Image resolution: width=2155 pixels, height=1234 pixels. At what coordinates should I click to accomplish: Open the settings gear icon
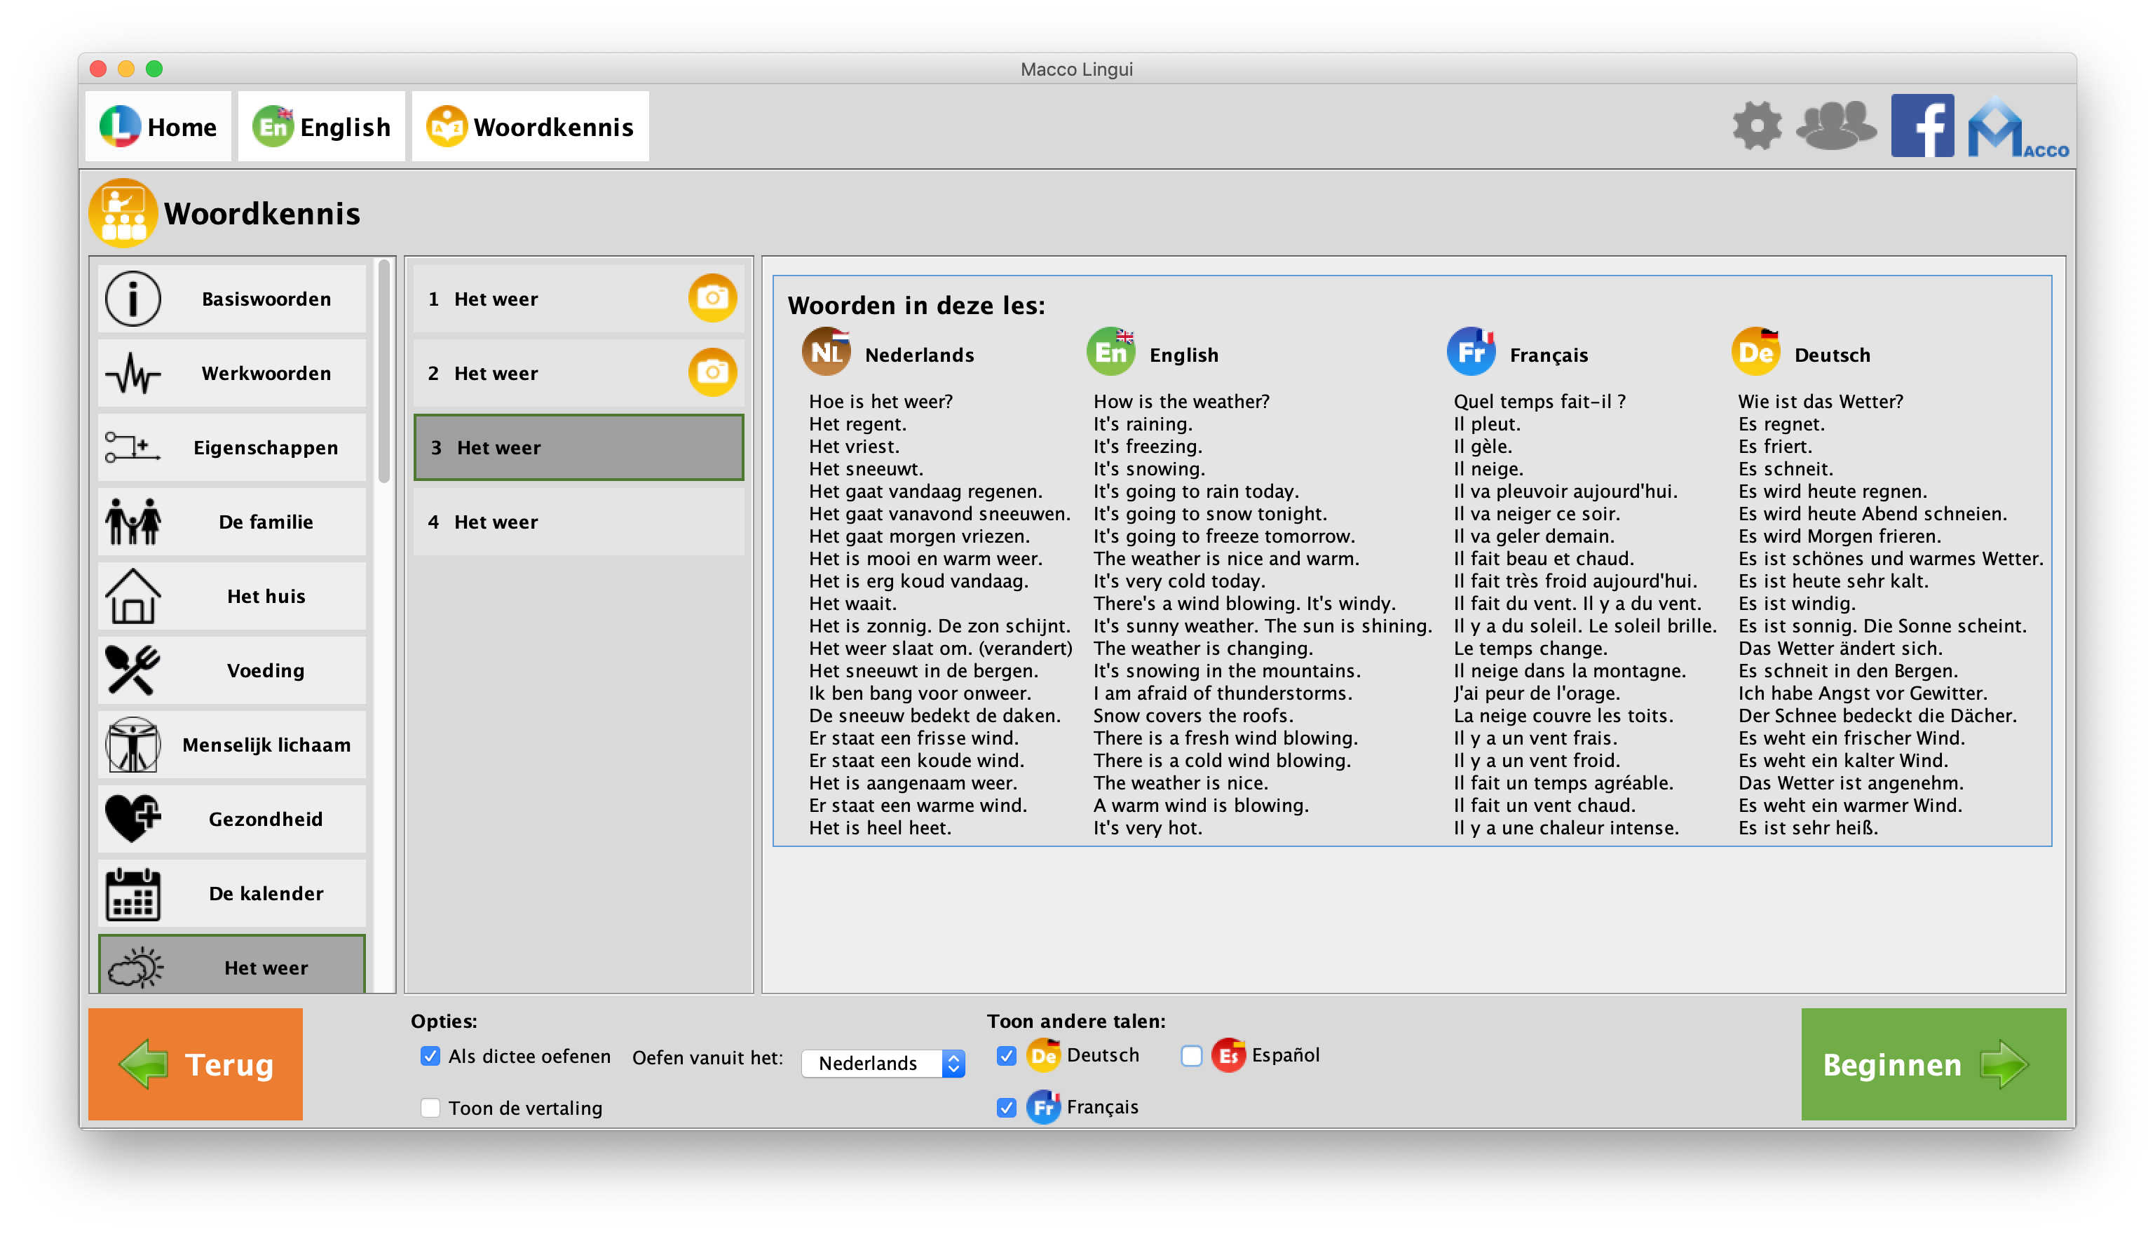1757,126
